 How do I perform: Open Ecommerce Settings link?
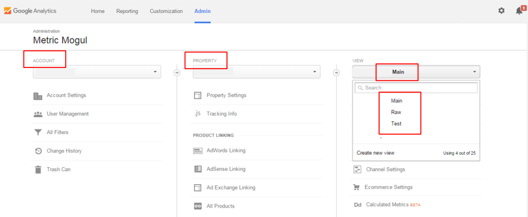388,187
